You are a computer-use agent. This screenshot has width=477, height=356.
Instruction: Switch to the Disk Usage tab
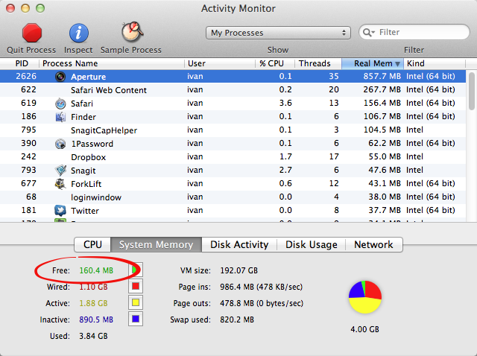tap(312, 244)
